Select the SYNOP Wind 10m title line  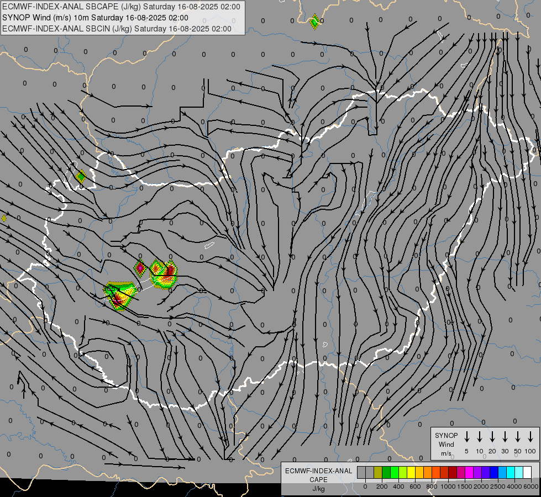[x=95, y=18]
